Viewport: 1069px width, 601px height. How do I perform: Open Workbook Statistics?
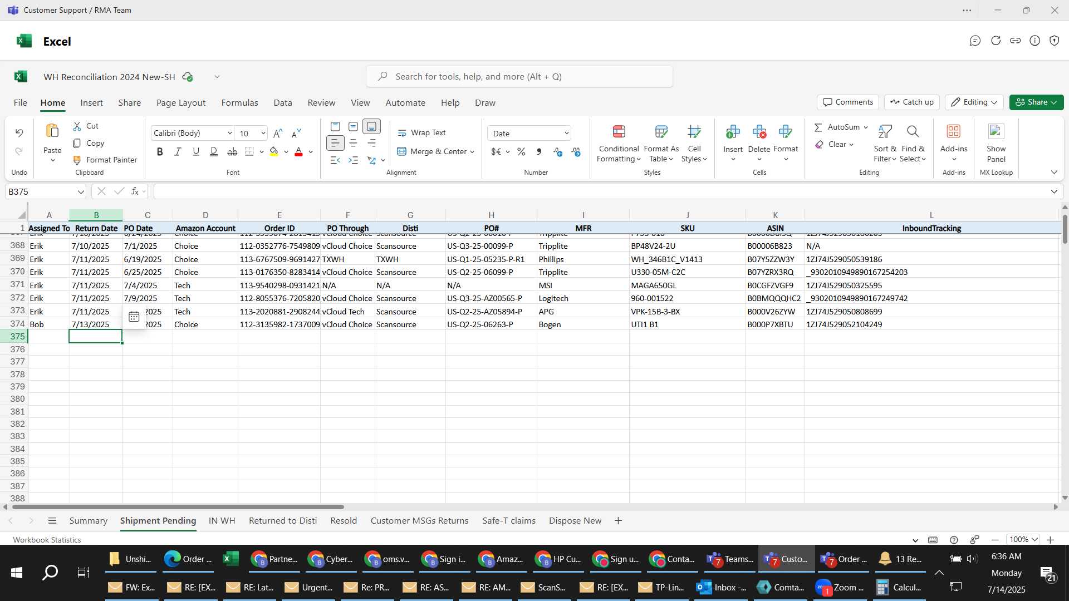47,540
